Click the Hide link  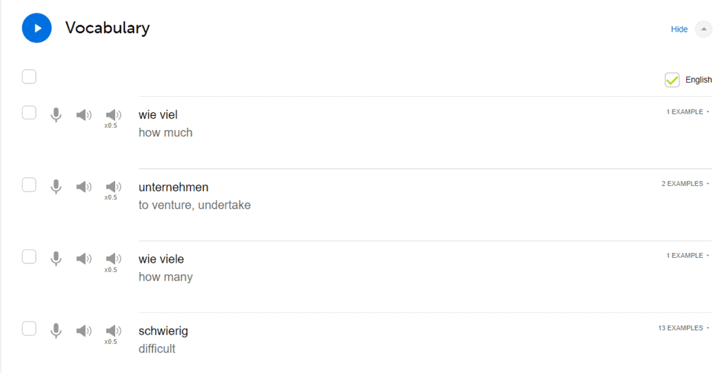679,29
